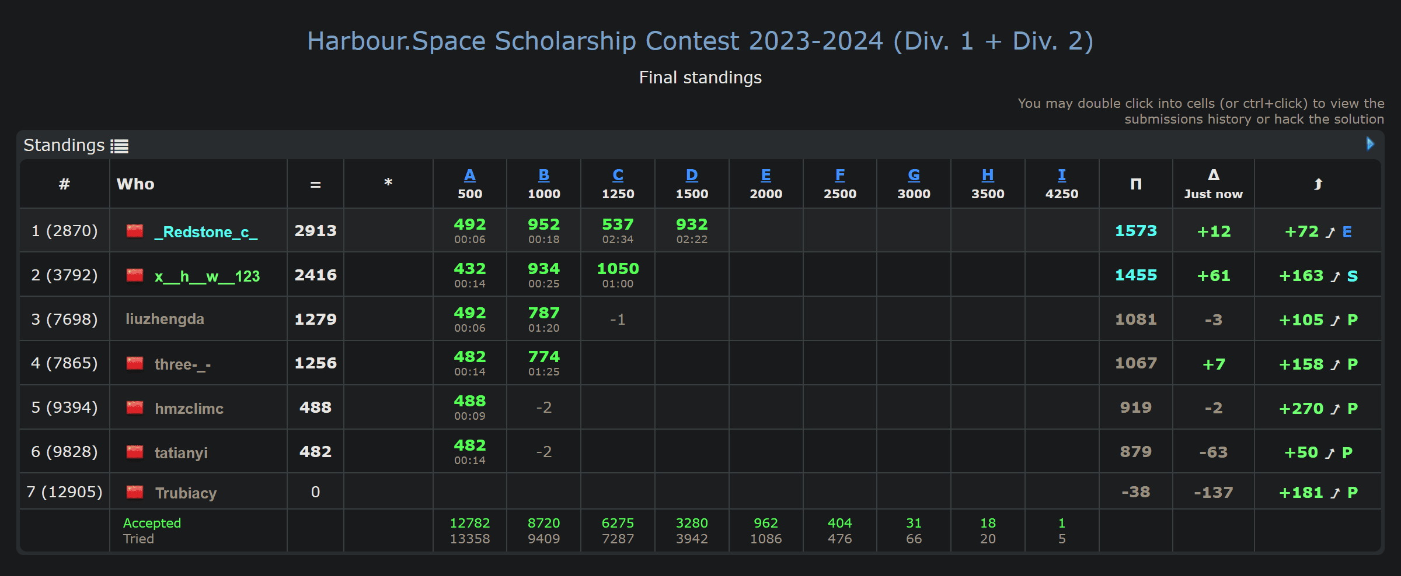Click the delta Just now column header
Image resolution: width=1401 pixels, height=576 pixels.
click(x=1213, y=184)
